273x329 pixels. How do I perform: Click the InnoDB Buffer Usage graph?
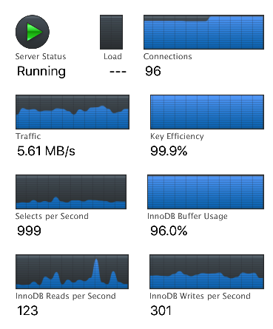[x=206, y=191]
